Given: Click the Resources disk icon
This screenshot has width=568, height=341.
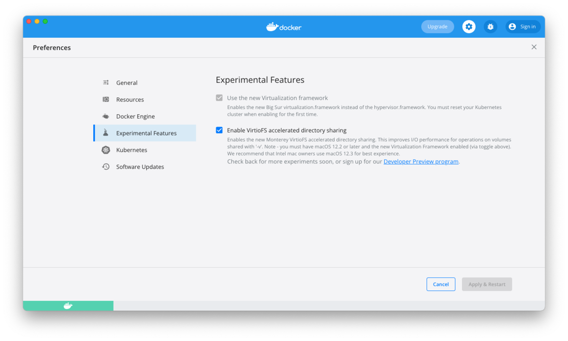Looking at the screenshot, I should tap(106, 100).
